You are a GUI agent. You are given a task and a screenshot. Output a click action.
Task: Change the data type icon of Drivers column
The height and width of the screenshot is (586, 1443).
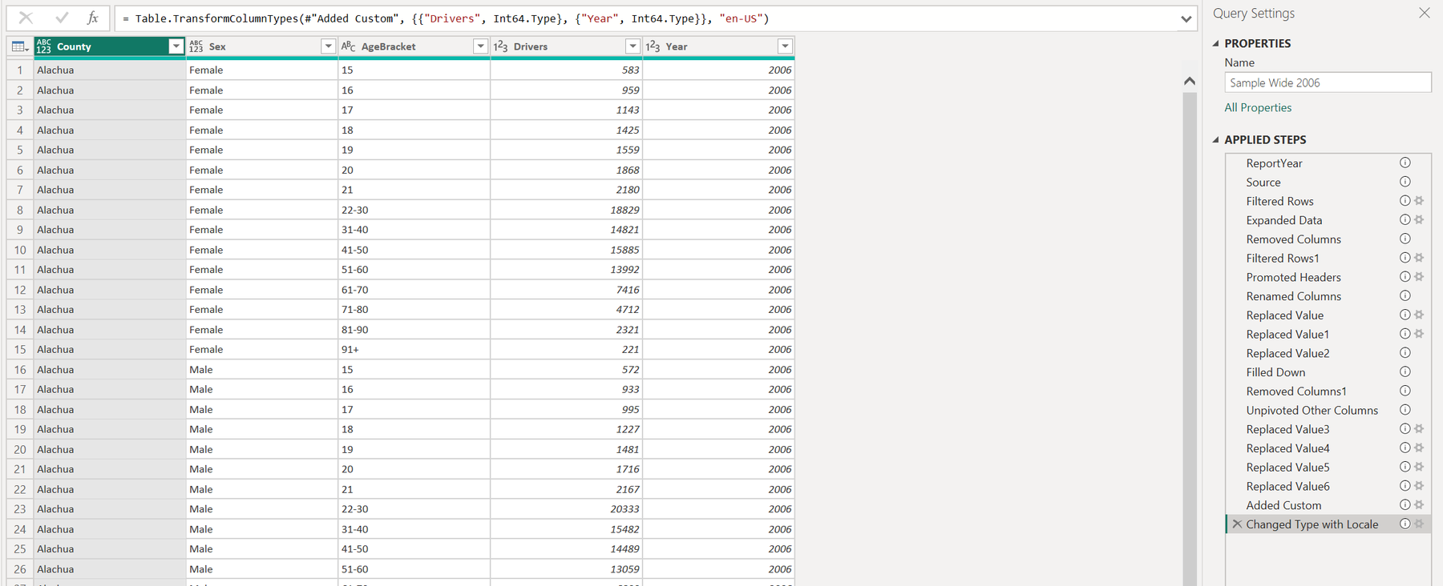coord(500,46)
